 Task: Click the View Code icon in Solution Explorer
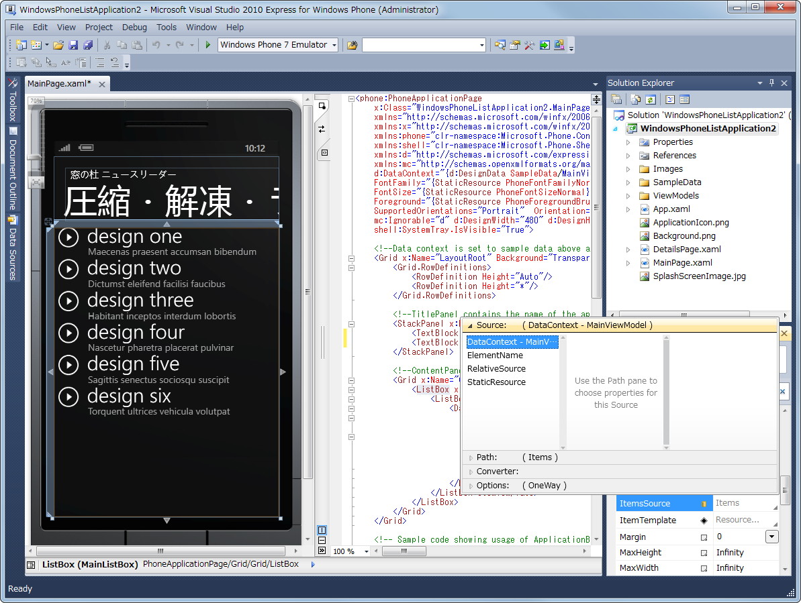(669, 99)
